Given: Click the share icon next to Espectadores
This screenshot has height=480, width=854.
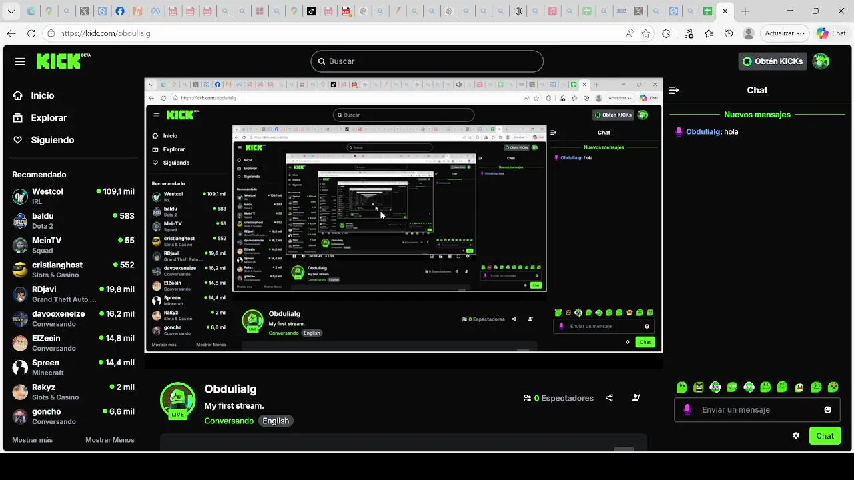Looking at the screenshot, I should (x=609, y=398).
